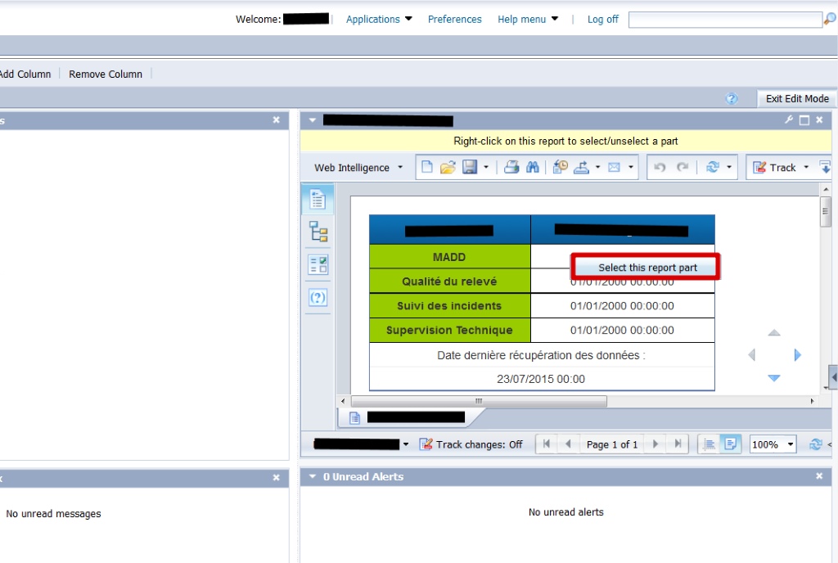Switch to Quick Display mode toggle

[710, 444]
